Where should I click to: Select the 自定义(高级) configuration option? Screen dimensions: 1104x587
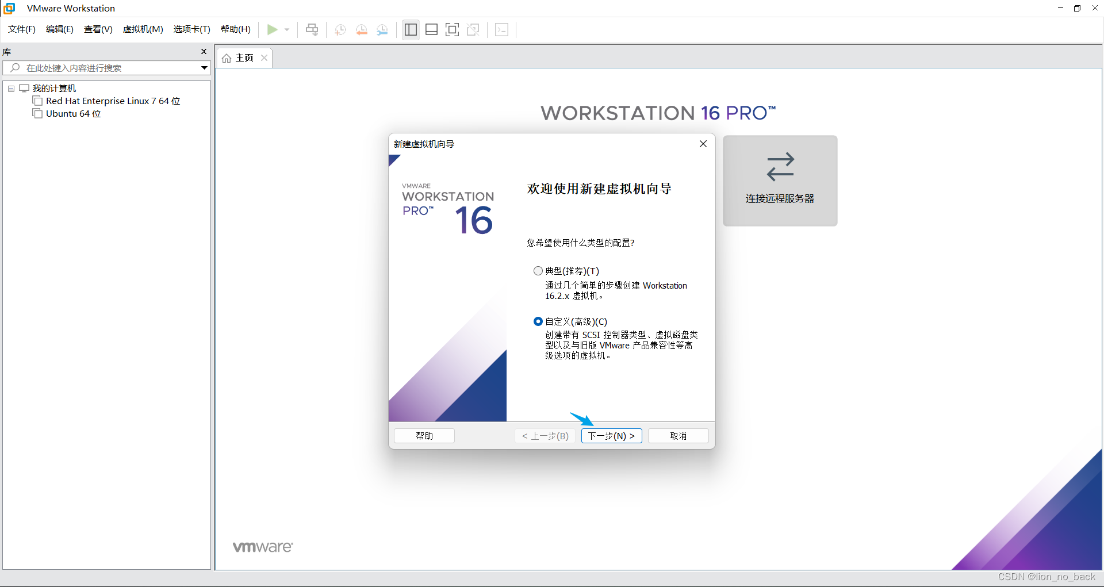(x=538, y=321)
